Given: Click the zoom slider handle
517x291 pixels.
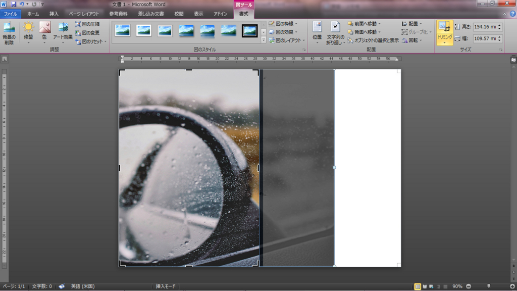Looking at the screenshot, I should (489, 286).
